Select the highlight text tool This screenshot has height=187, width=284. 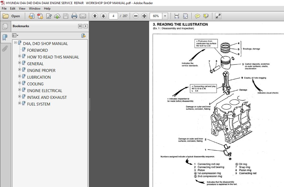[x=206, y=16]
